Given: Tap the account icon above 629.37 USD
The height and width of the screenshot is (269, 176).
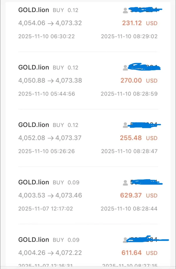Looking at the screenshot, I should click(126, 183).
